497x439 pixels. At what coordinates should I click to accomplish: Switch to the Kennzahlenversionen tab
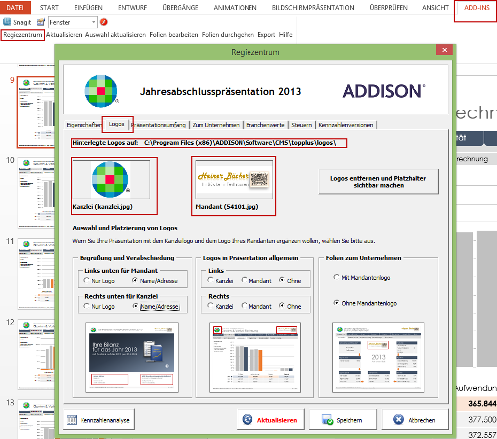point(346,125)
